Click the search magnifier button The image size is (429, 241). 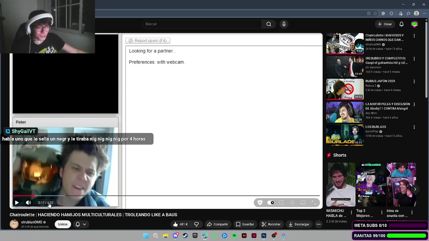click(269, 24)
